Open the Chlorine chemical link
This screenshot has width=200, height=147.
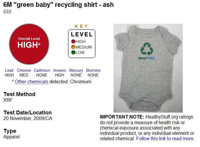coord(24,71)
